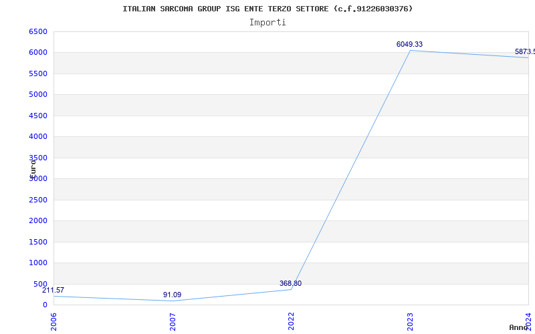Select the 211.57 data label
This screenshot has height=334, width=535.
click(x=53, y=291)
